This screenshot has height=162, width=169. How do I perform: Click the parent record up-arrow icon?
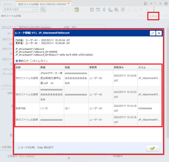[x=141, y=10]
